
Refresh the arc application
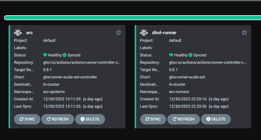coord(58,119)
